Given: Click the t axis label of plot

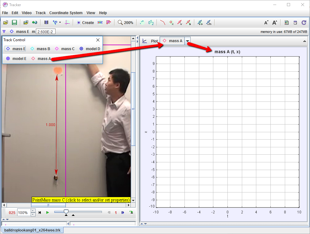Looking at the screenshot, I should [227, 216].
